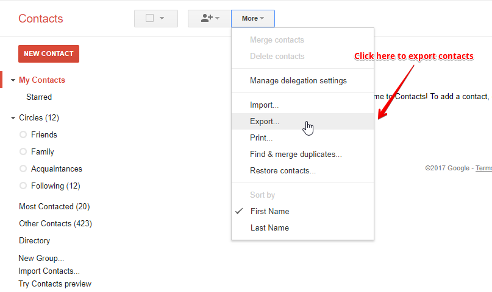The width and height of the screenshot is (492, 292).
Task: Click Try Contacts preview link
Action: 55,284
